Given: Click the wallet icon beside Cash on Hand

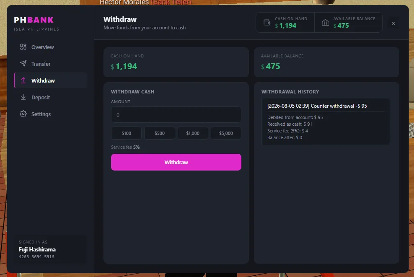Looking at the screenshot, I should (267, 23).
